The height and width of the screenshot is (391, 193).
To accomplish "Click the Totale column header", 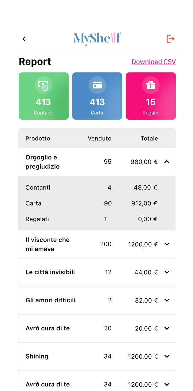I will pos(149,139).
